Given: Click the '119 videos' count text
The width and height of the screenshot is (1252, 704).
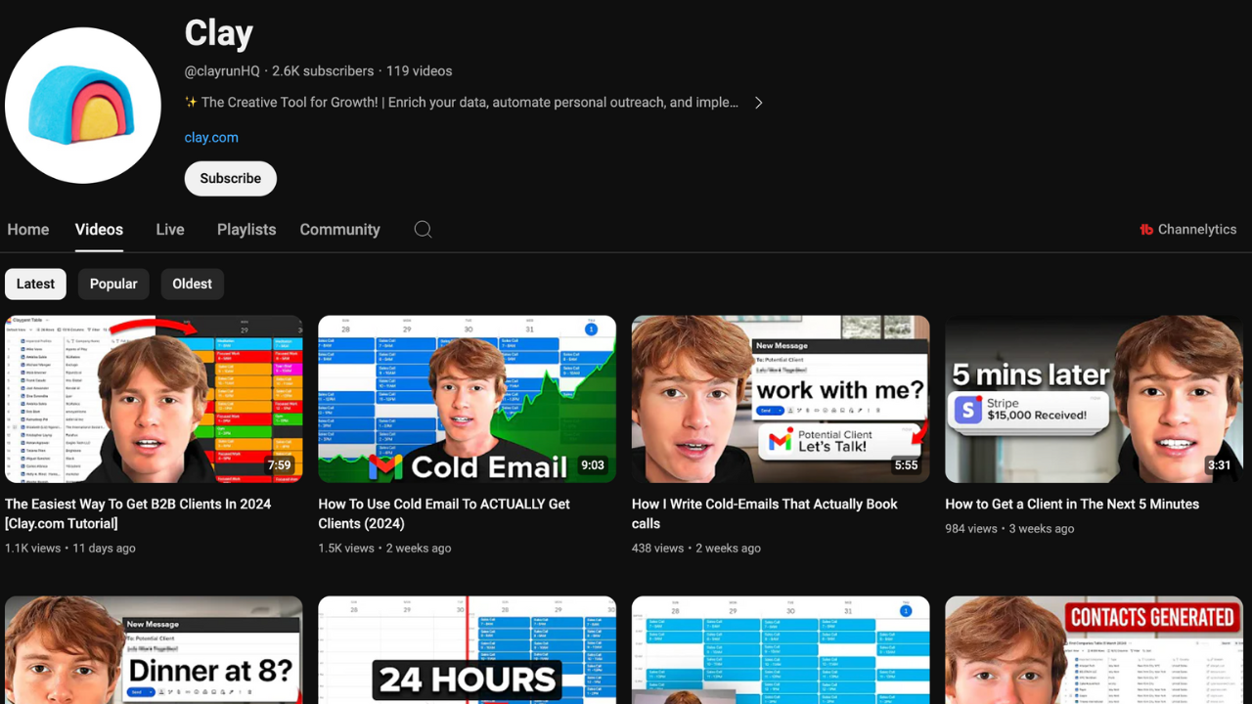Looking at the screenshot, I should [x=419, y=71].
